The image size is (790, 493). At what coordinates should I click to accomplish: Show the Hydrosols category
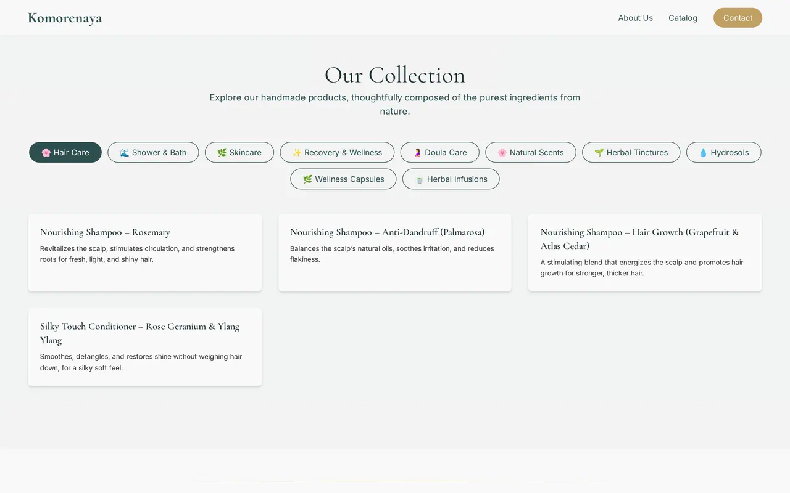tap(723, 152)
